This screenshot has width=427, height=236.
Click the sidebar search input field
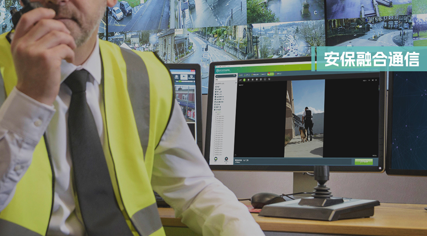tap(224, 76)
